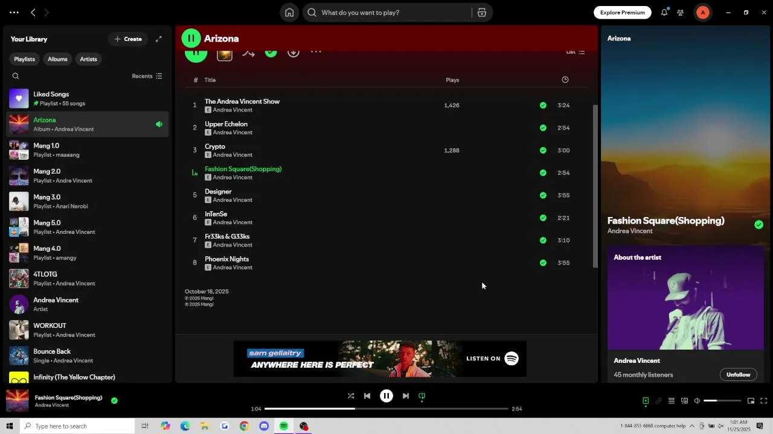
Task: Open Discord from the taskbar
Action: [x=264, y=426]
